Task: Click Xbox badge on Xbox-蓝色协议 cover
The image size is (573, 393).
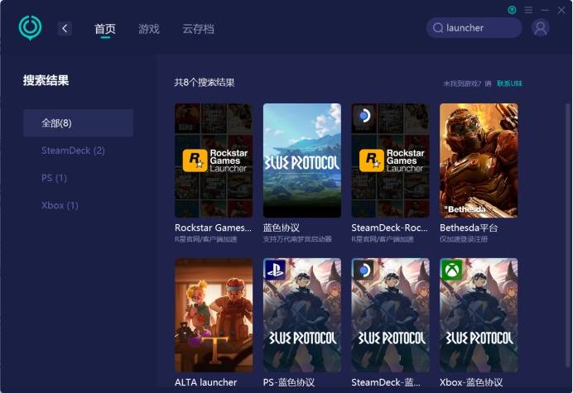Action: point(451,270)
